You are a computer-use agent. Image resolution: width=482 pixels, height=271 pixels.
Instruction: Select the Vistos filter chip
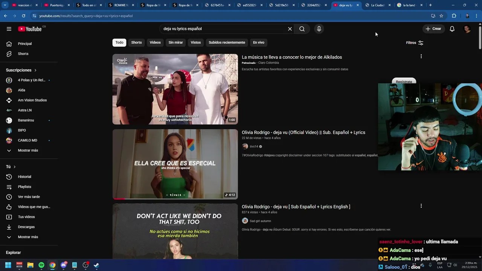196,43
